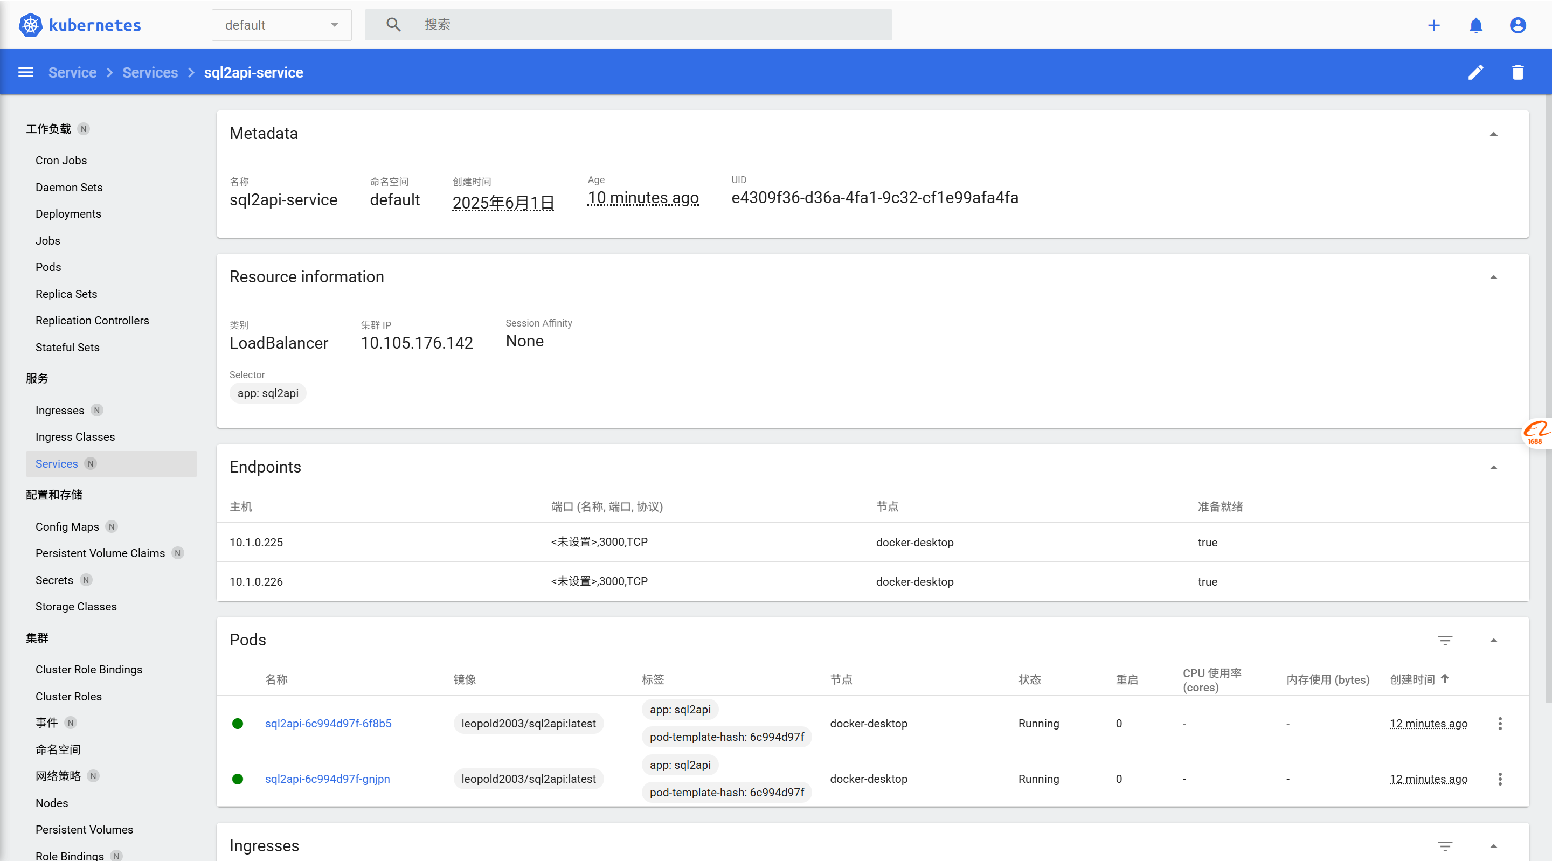Select Config Maps in the sidebar
The width and height of the screenshot is (1552, 861).
point(67,526)
